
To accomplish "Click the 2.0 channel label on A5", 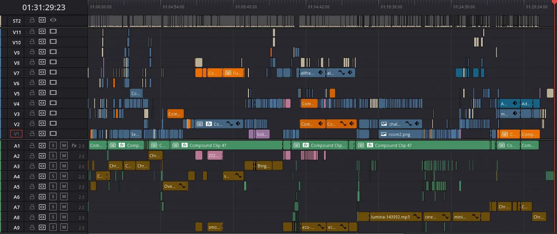I will pos(82,187).
